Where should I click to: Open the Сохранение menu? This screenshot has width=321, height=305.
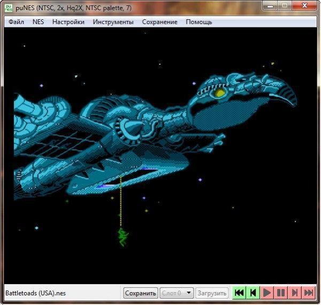[159, 22]
